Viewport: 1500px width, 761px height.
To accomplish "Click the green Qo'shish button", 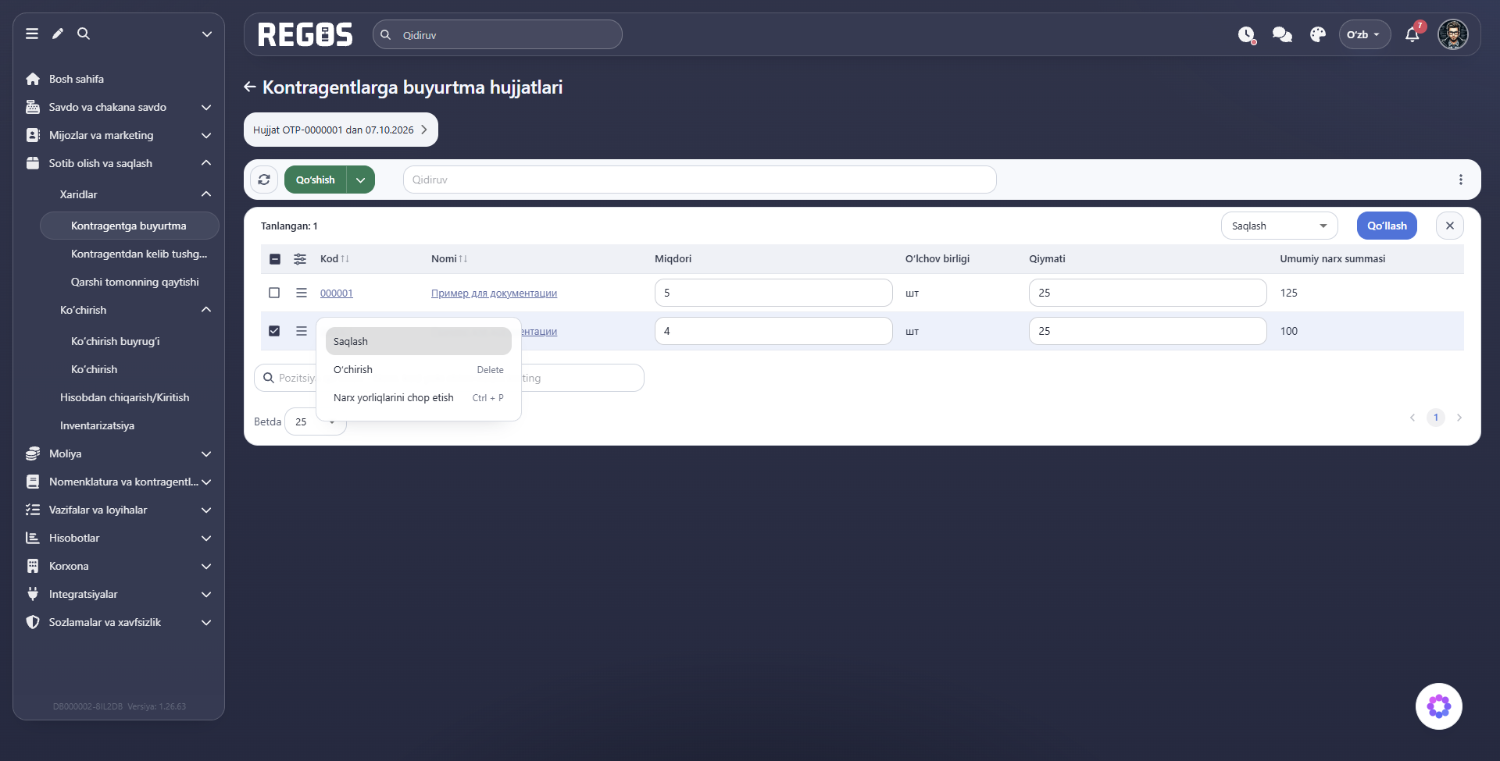I will 316,180.
